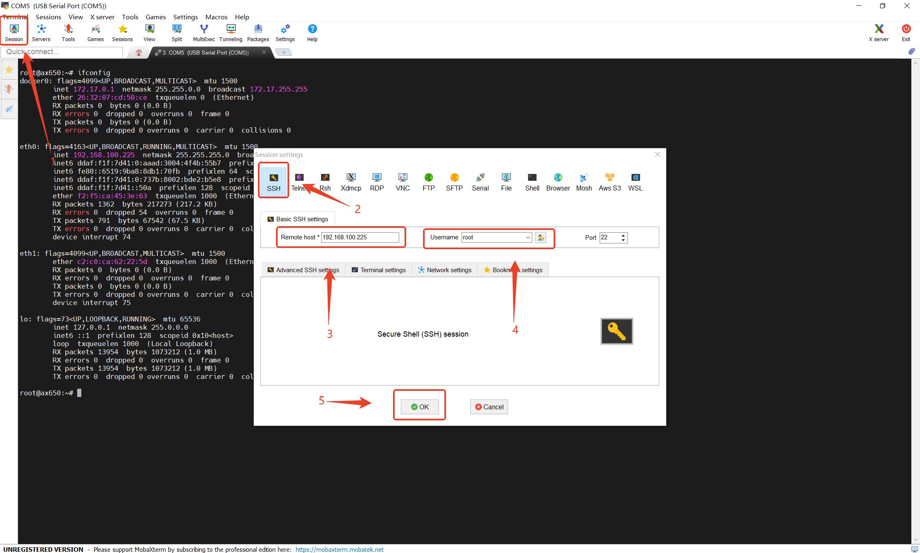The width and height of the screenshot is (920, 553).
Task: Select the Xdmcp session type
Action: [351, 182]
